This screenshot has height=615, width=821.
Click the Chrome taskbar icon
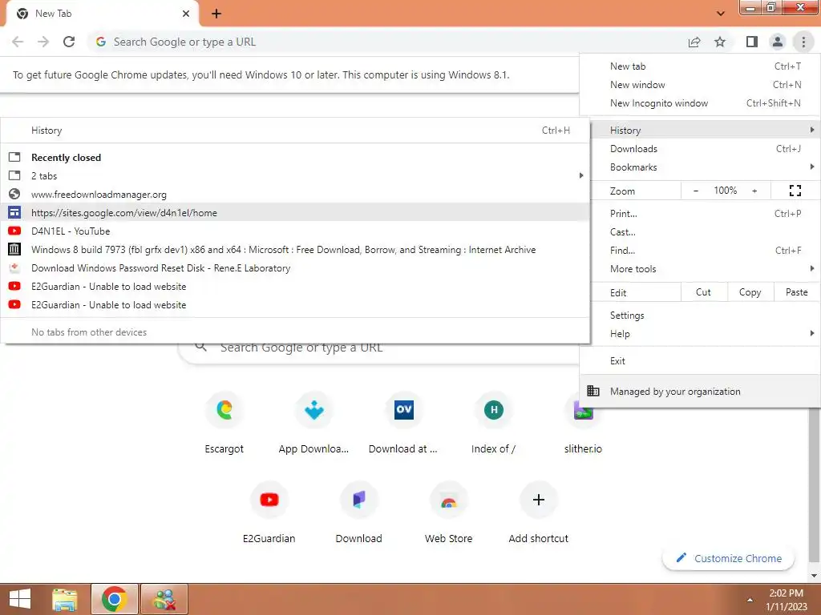coord(115,599)
